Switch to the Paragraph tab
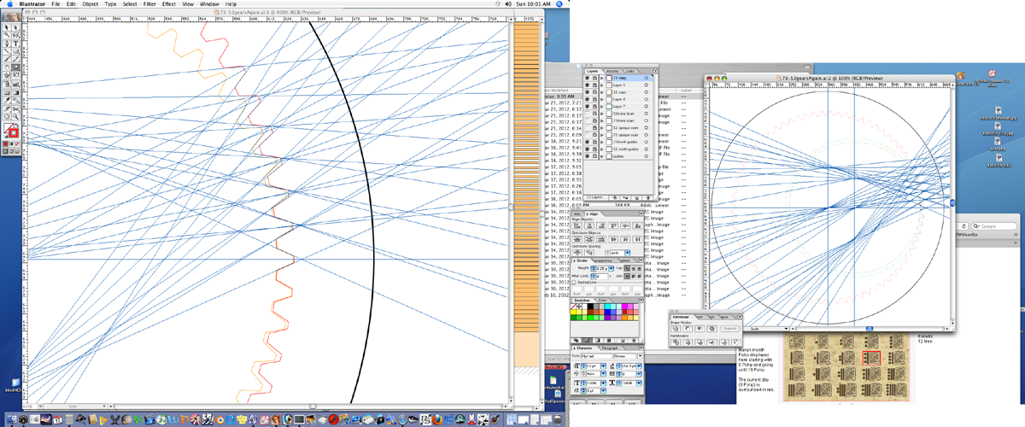This screenshot has height=427, width=1025. 609,348
